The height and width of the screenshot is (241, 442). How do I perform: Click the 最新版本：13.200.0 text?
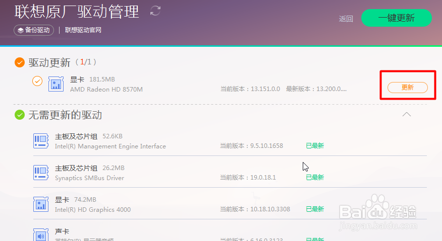[316, 89]
